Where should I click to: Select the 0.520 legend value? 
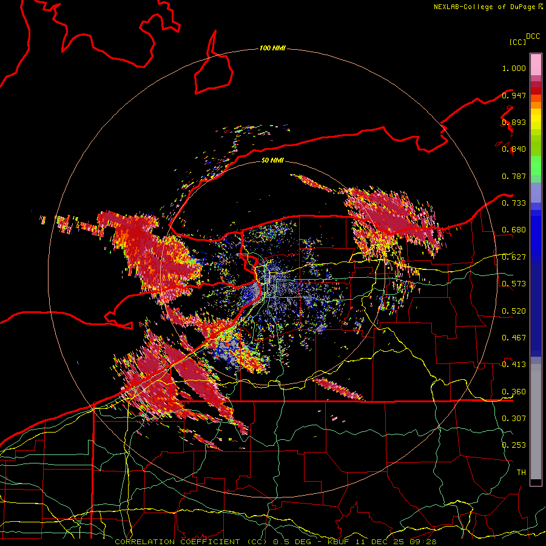click(x=514, y=311)
